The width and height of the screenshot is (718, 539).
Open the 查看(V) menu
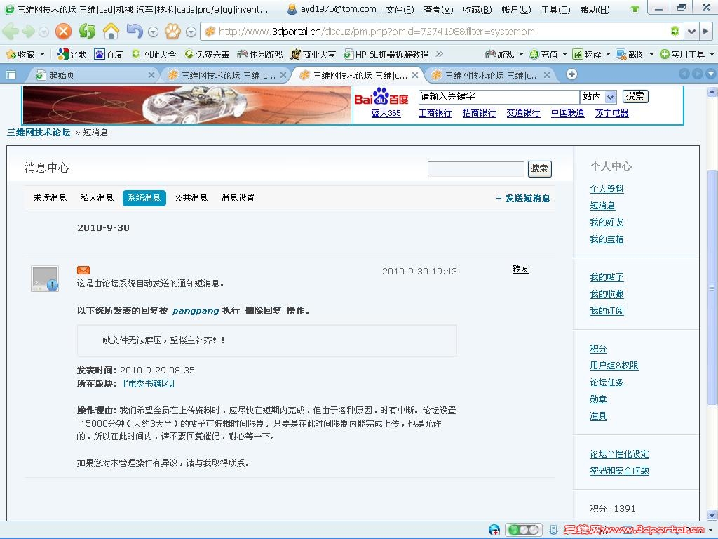[x=438, y=9]
